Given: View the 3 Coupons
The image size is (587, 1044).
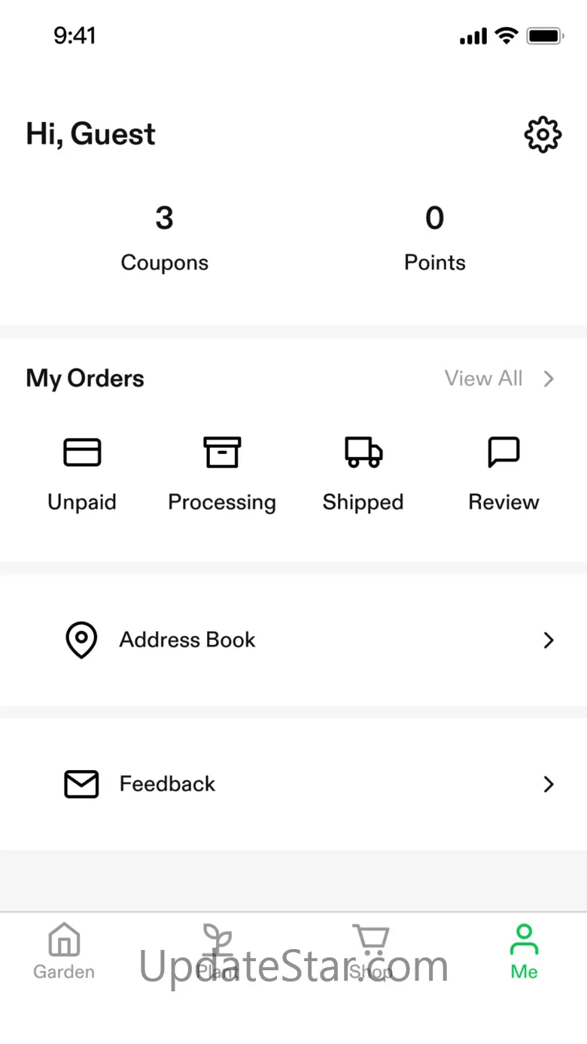Looking at the screenshot, I should point(164,239).
